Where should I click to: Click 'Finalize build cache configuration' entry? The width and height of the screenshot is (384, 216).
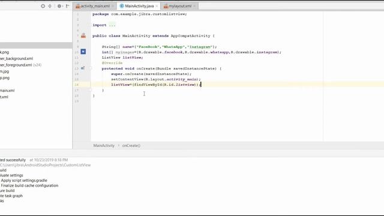pyautogui.click(x=29, y=185)
